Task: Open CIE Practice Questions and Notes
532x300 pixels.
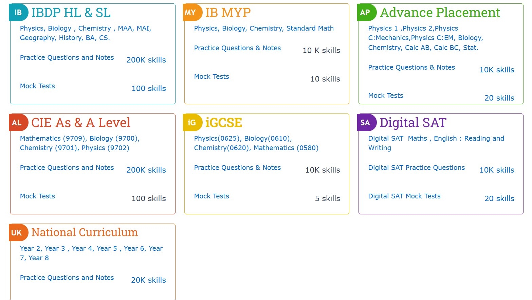Action: 67,167
